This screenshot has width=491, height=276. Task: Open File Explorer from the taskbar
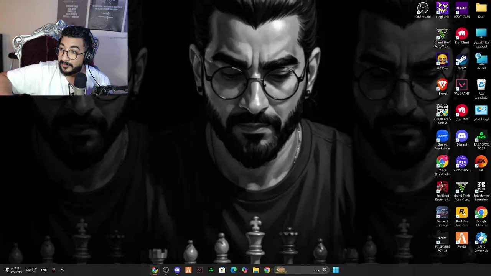[x=256, y=270]
